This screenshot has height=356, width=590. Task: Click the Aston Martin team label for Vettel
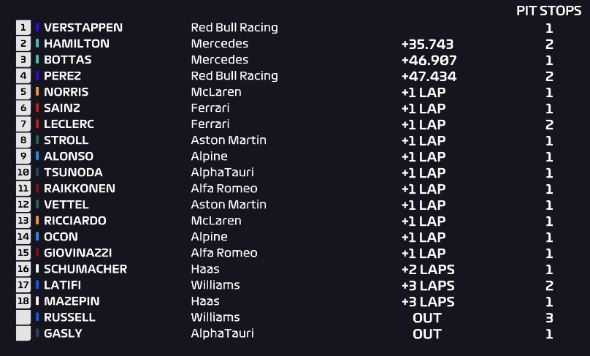pyautogui.click(x=229, y=205)
